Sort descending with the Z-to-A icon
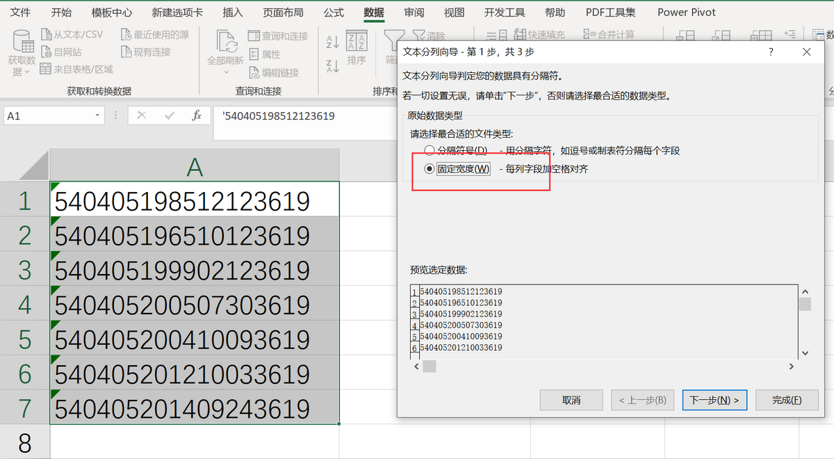The height and width of the screenshot is (459, 834). coord(333,66)
